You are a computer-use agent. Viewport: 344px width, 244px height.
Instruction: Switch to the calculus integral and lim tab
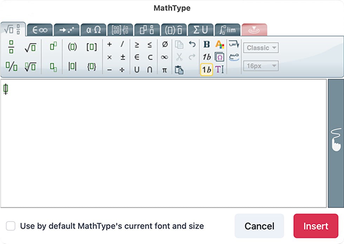coord(227,30)
